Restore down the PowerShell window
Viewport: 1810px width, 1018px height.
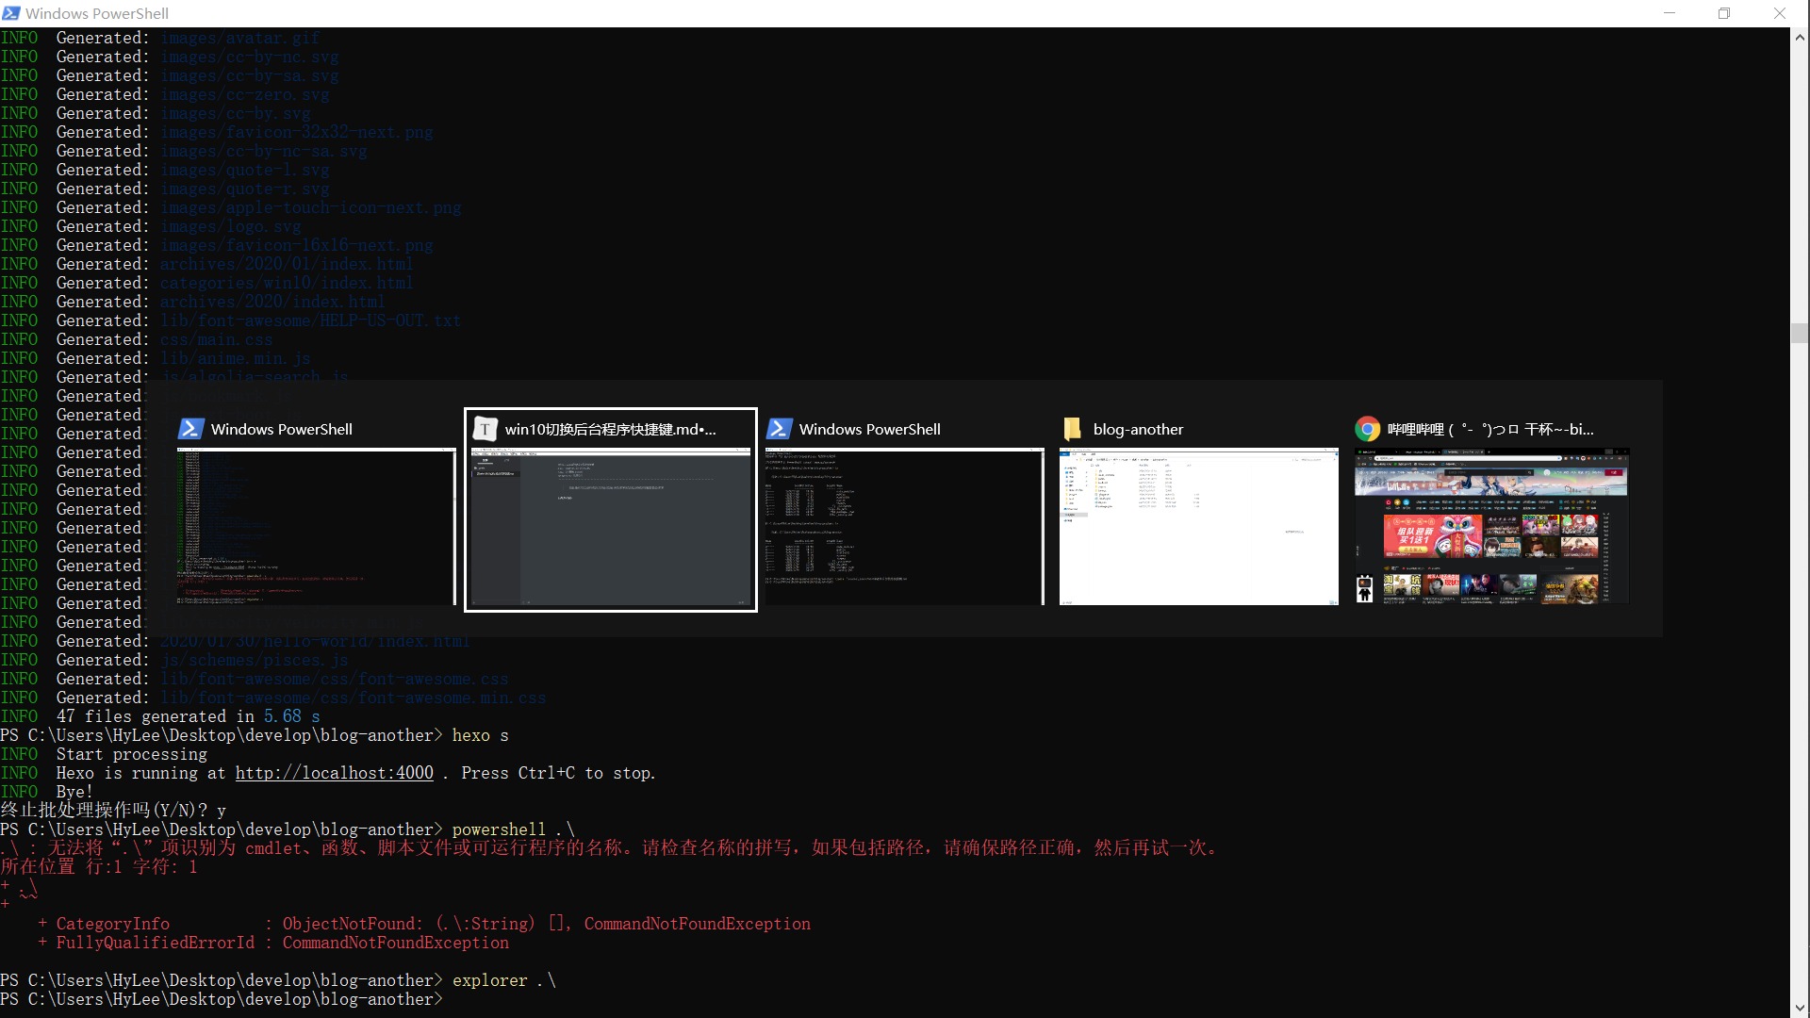[x=1724, y=13]
